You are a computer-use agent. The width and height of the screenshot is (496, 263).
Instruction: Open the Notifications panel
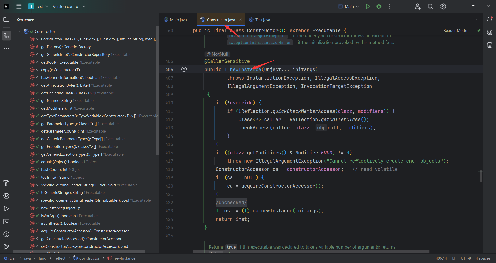tap(490, 20)
